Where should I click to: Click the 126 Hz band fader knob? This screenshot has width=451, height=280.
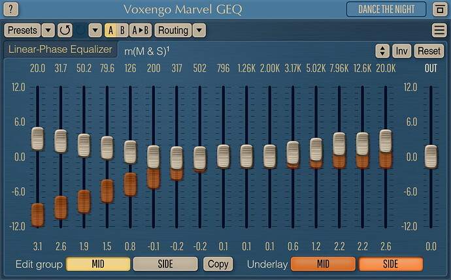130,152
